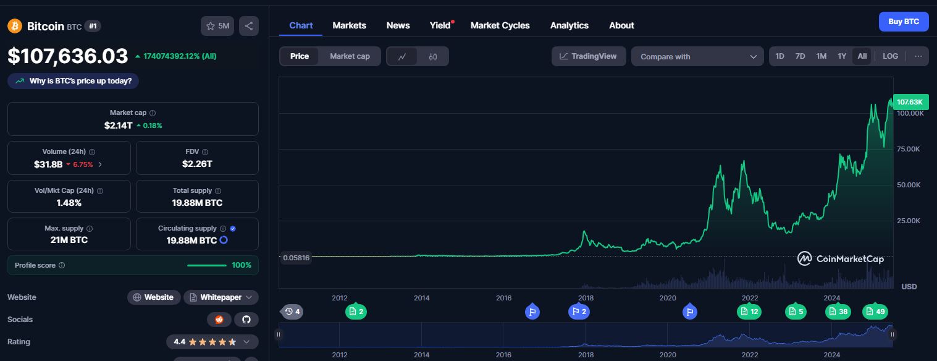Click the right handle of range slider
937x361 pixels.
tap(893, 335)
